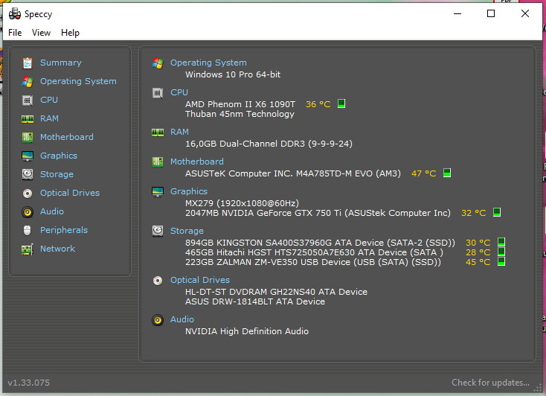This screenshot has width=546, height=396.
Task: Click the CPU chip icon in sidebar
Action: click(x=28, y=100)
